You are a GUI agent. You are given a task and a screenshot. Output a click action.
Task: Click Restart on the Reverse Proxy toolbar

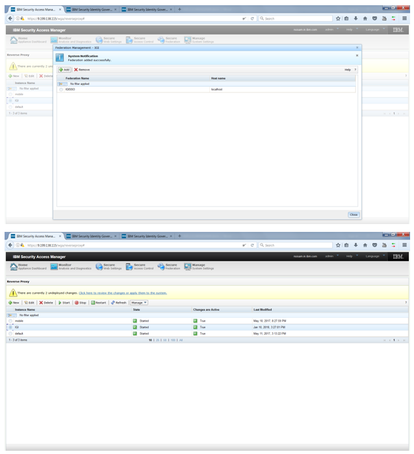tap(99, 303)
